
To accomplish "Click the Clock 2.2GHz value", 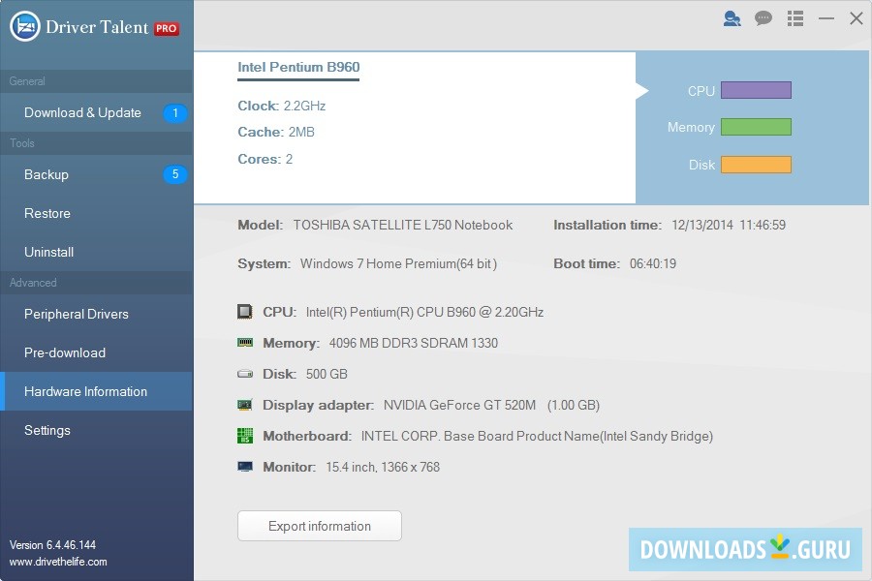I will (x=304, y=106).
